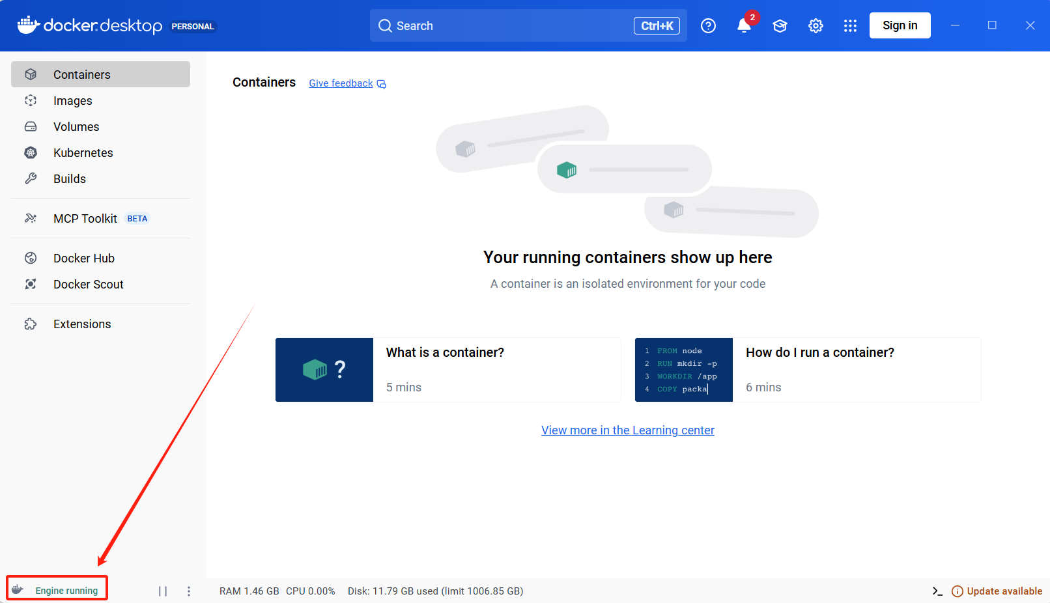Image resolution: width=1050 pixels, height=603 pixels.
Task: Select the Builds menu item
Action: (x=100, y=178)
